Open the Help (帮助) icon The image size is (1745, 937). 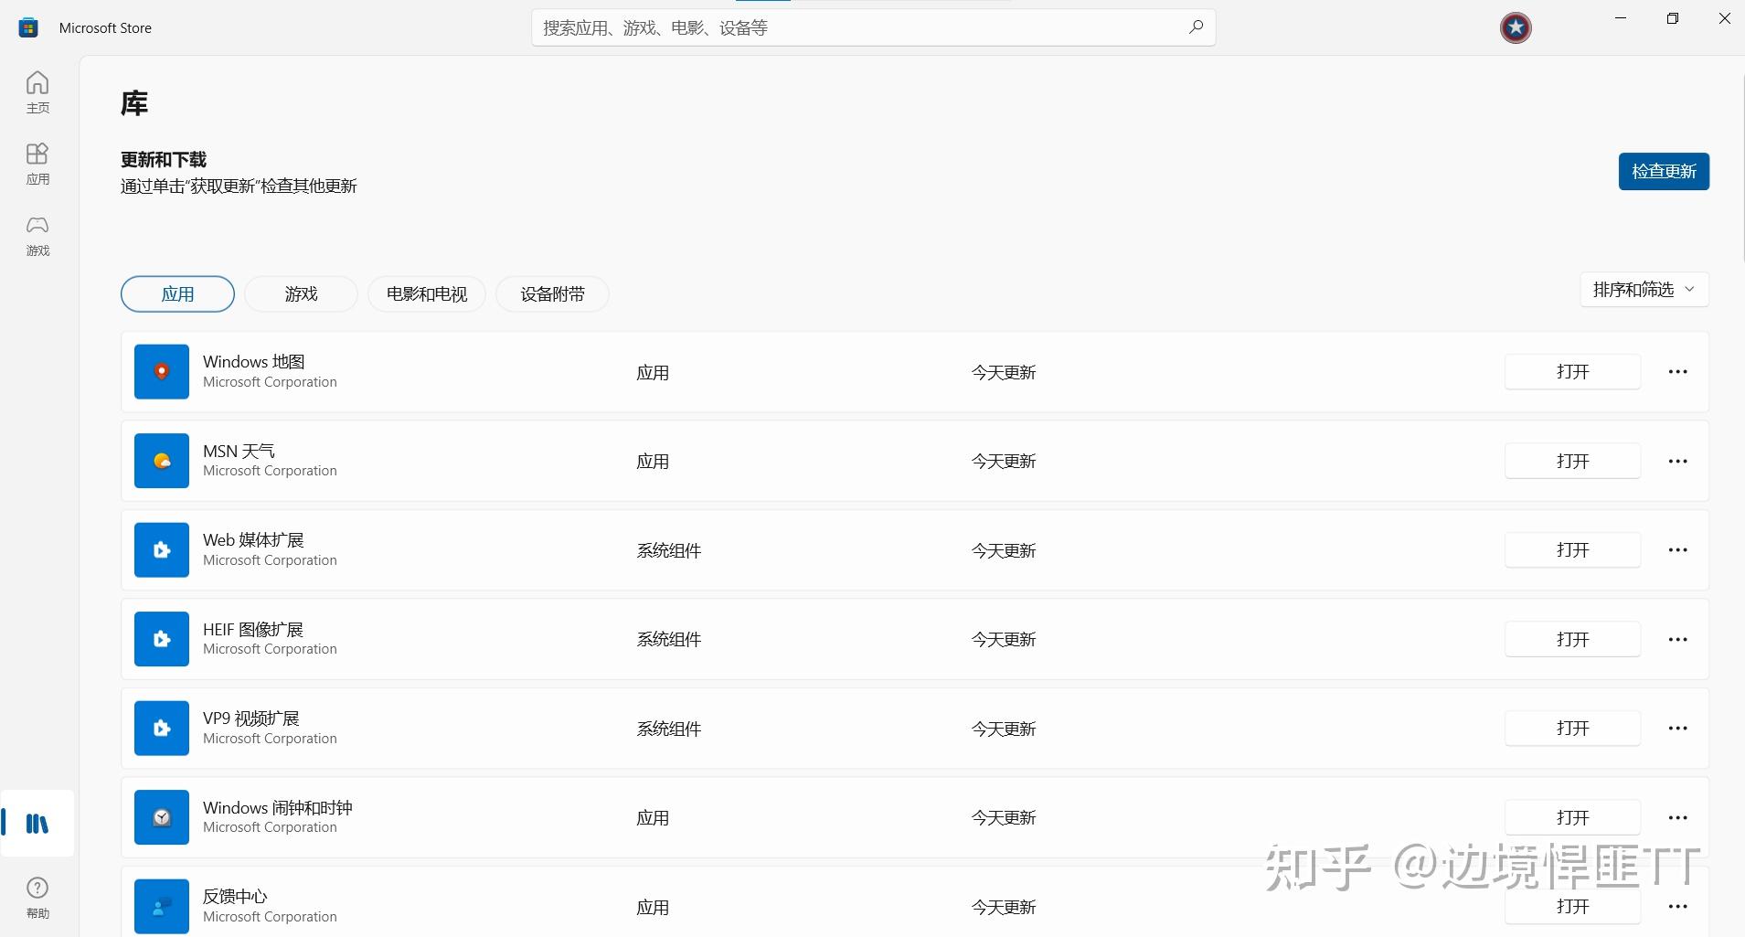point(37,897)
